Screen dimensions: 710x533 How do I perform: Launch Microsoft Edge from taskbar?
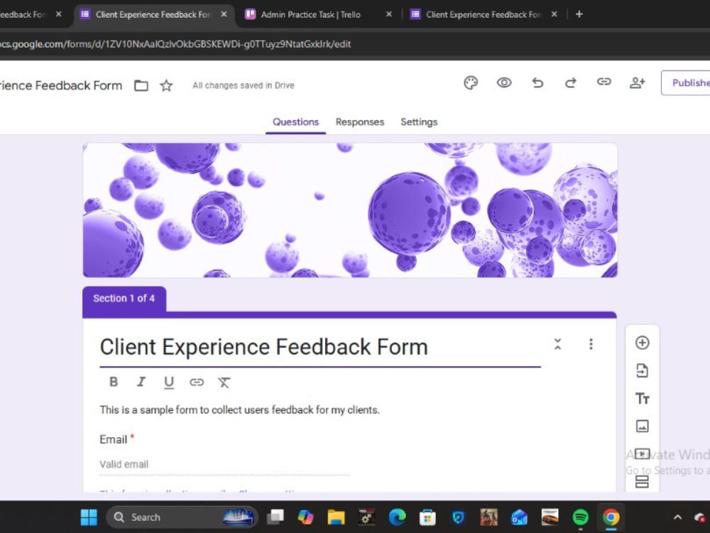tap(397, 517)
